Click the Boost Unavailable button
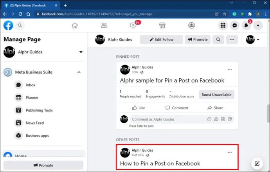The height and width of the screenshot is (172, 270). click(216, 95)
